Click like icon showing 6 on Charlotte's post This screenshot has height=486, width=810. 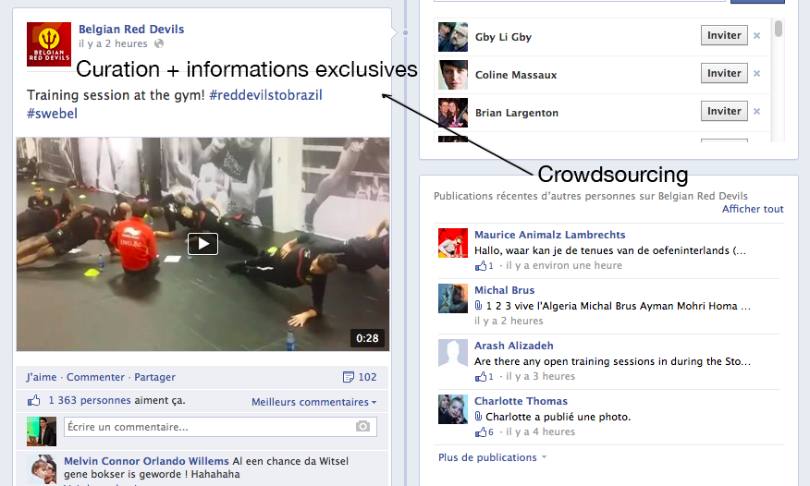click(481, 431)
